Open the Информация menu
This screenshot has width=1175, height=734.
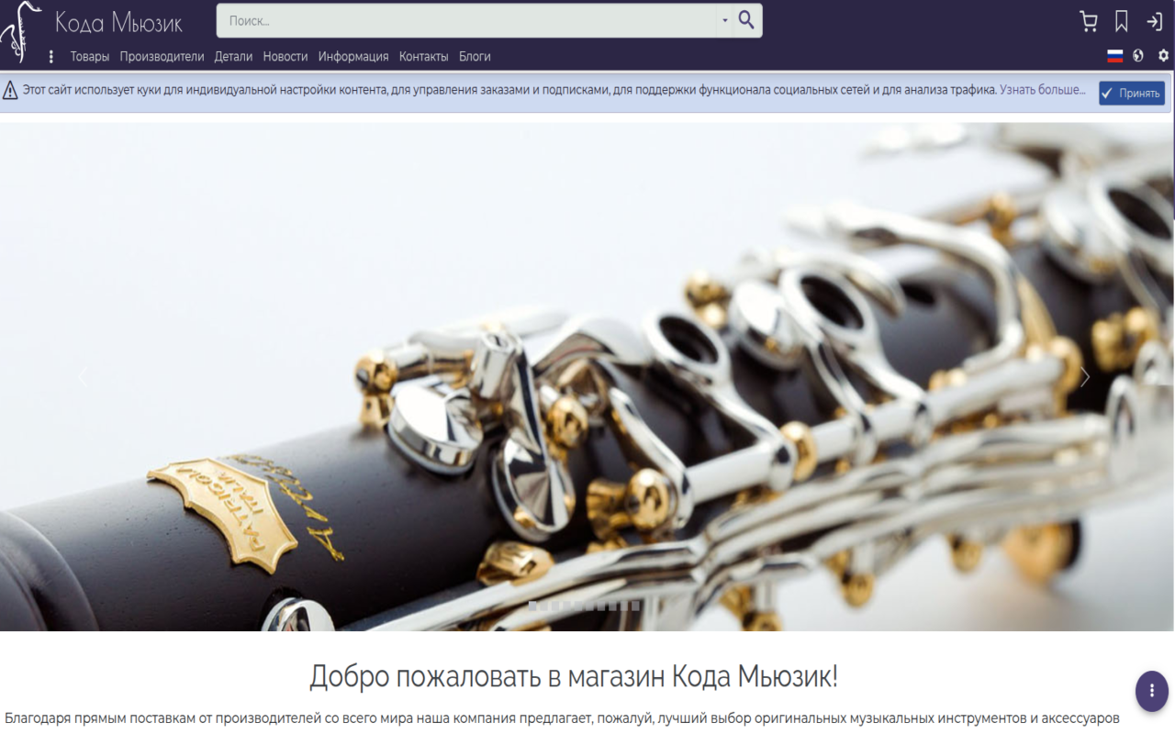pyautogui.click(x=353, y=56)
